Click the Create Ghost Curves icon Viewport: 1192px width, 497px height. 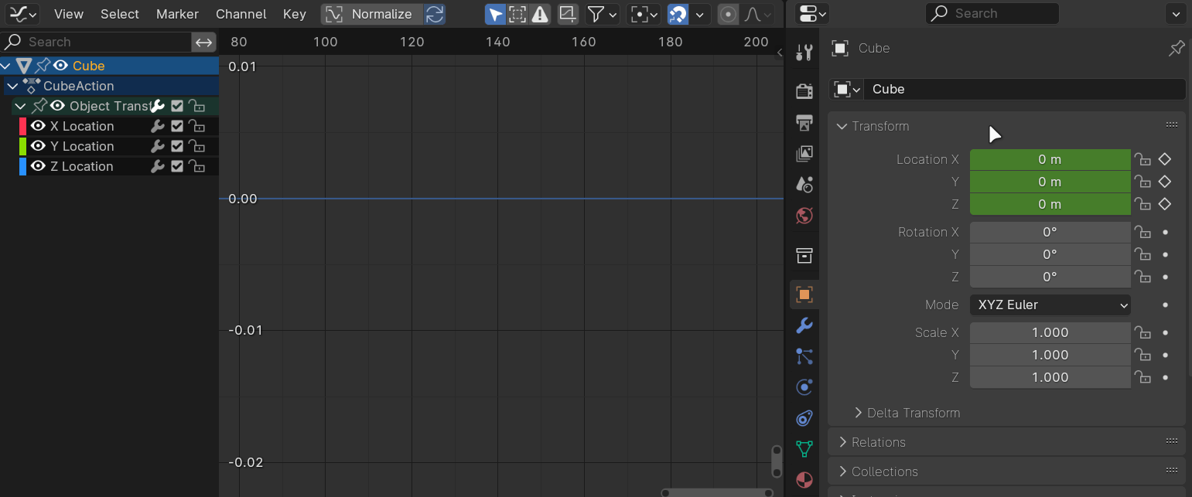click(568, 14)
